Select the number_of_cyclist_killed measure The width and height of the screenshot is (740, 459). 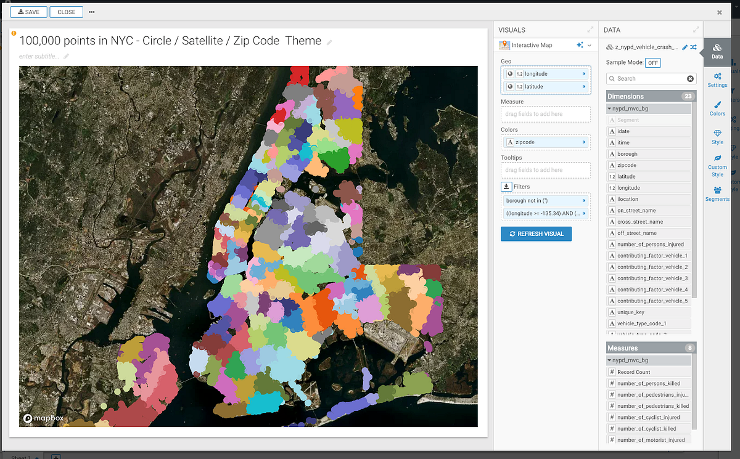[649, 429]
